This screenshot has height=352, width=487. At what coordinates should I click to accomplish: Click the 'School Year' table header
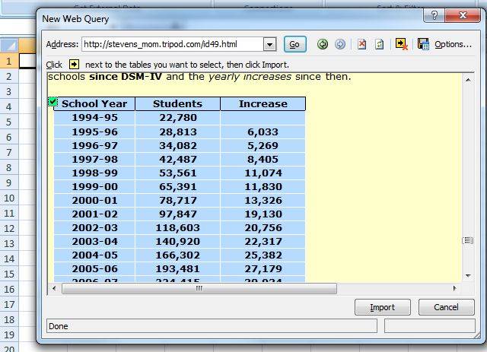(x=94, y=103)
